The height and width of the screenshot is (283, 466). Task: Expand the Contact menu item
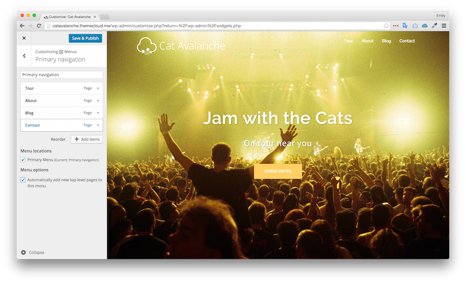[98, 125]
